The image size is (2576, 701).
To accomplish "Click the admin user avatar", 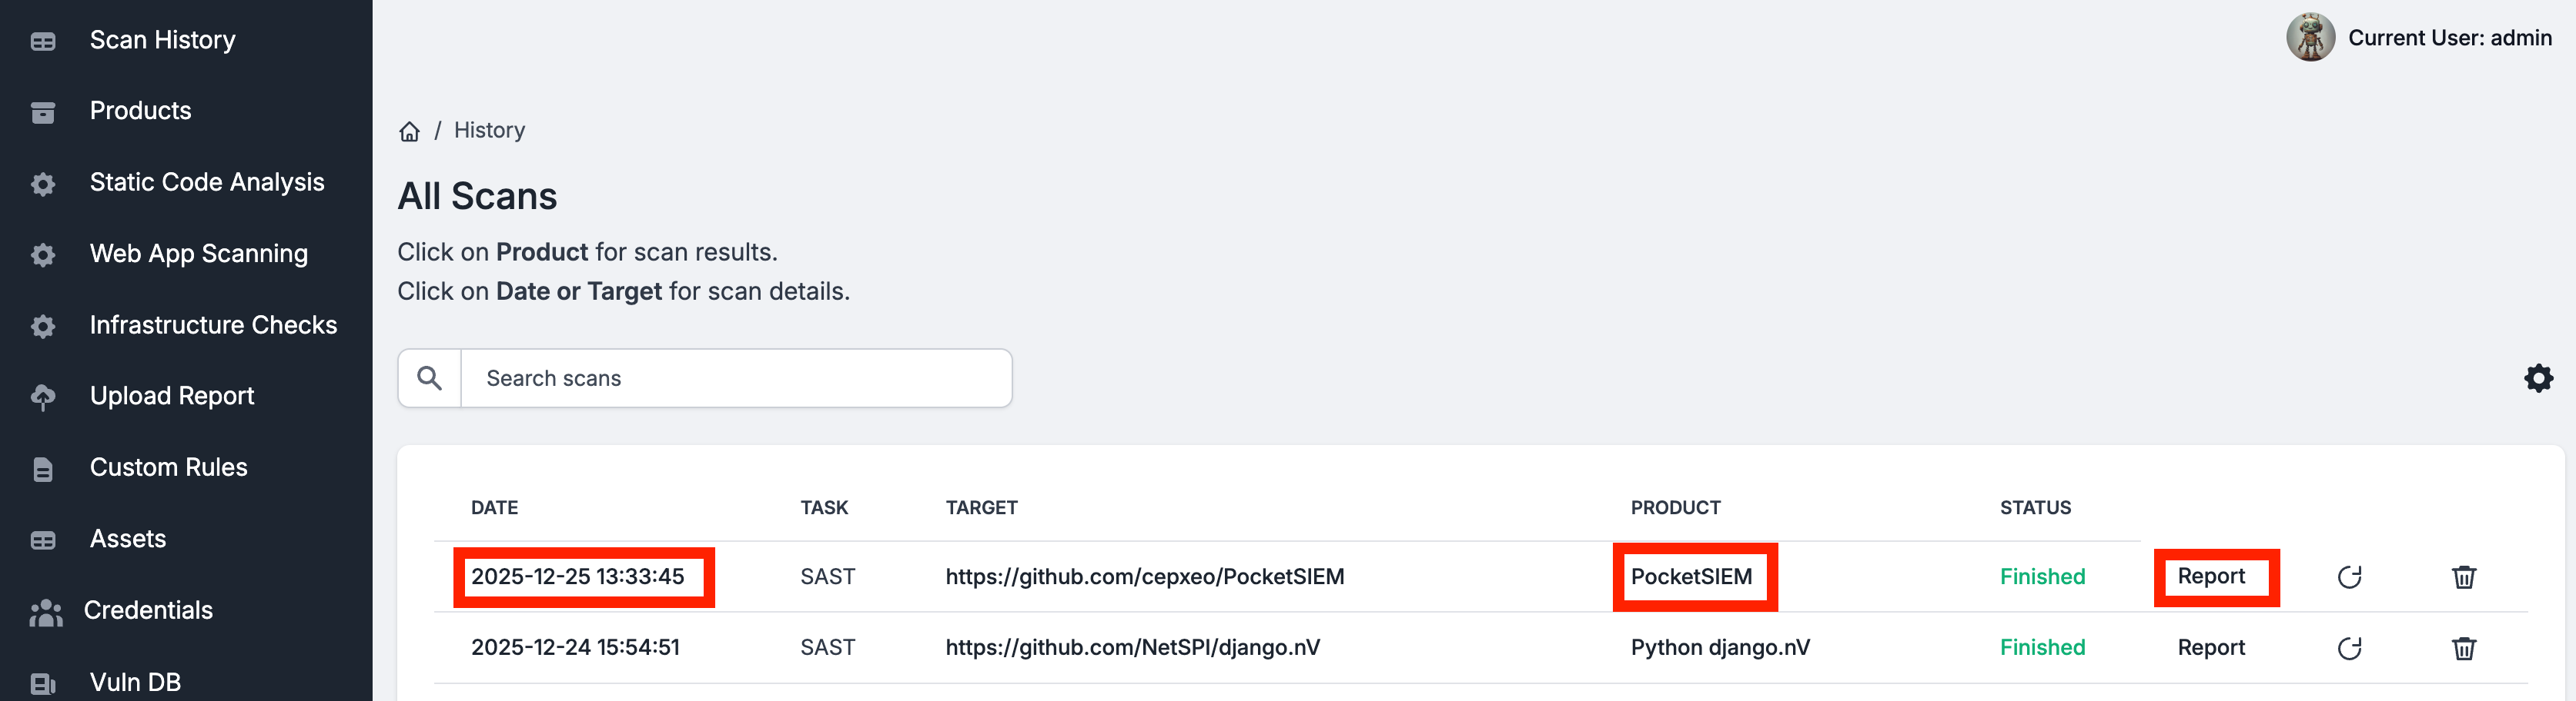I will [x=2310, y=38].
